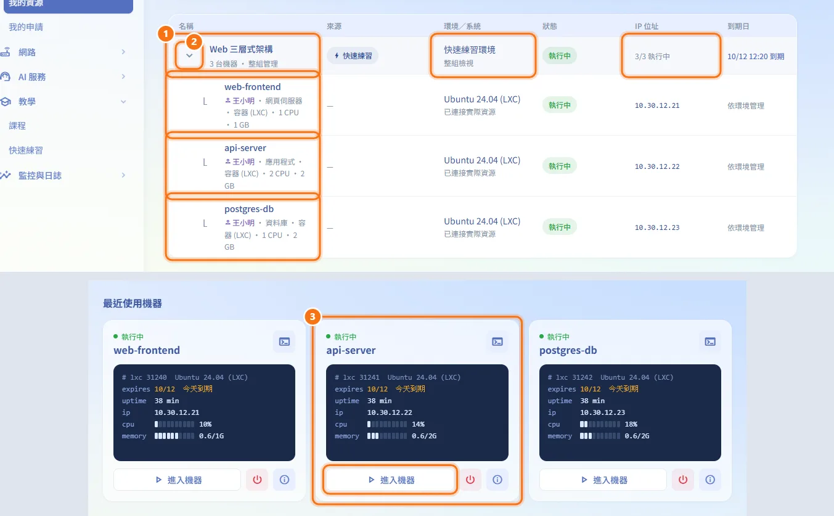Image resolution: width=834 pixels, height=516 pixels.
Task: Click the web-frontend terminal stats panel
Action: (204, 412)
